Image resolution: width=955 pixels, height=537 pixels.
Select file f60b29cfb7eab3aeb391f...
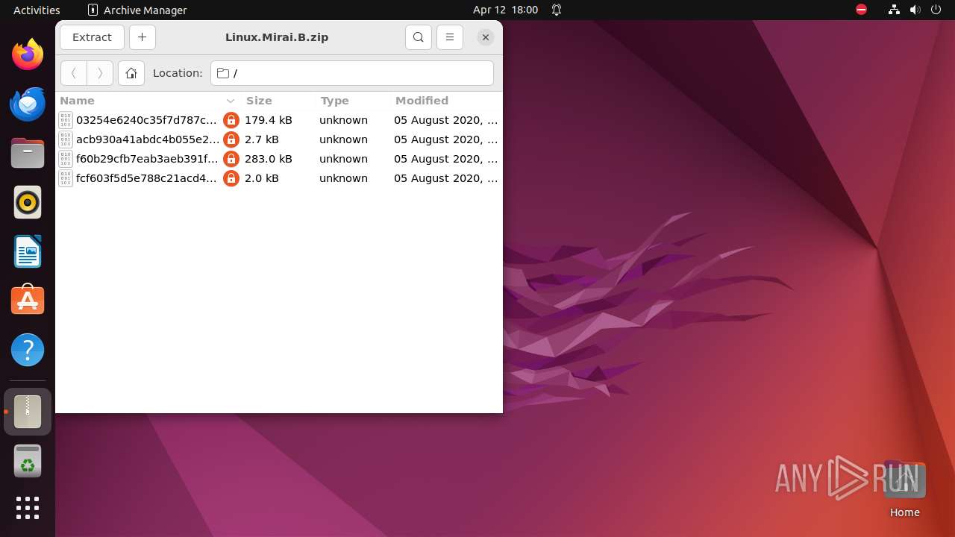[x=279, y=159]
